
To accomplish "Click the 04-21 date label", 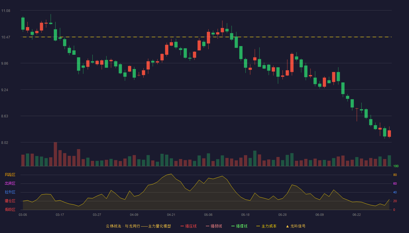I will (x=171, y=215).
